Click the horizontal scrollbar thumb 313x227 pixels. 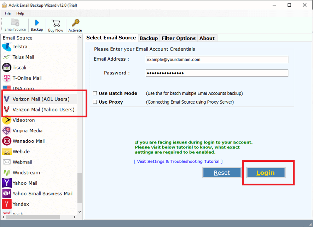[x=33, y=217]
